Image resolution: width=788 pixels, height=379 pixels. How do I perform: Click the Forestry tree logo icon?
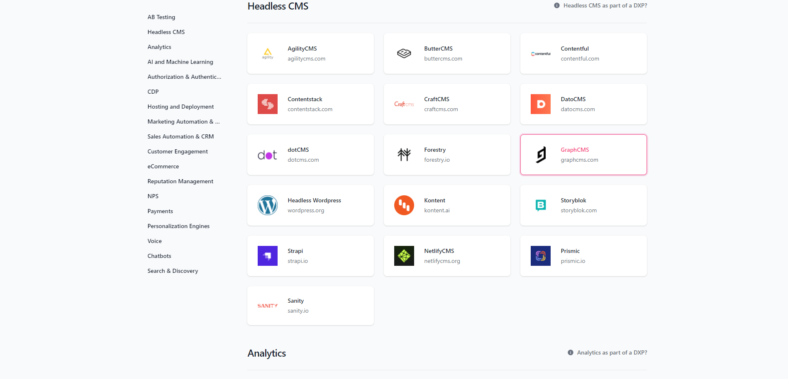404,155
